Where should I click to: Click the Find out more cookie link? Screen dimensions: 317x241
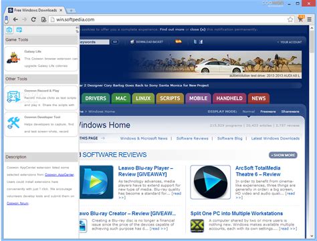click(172, 29)
